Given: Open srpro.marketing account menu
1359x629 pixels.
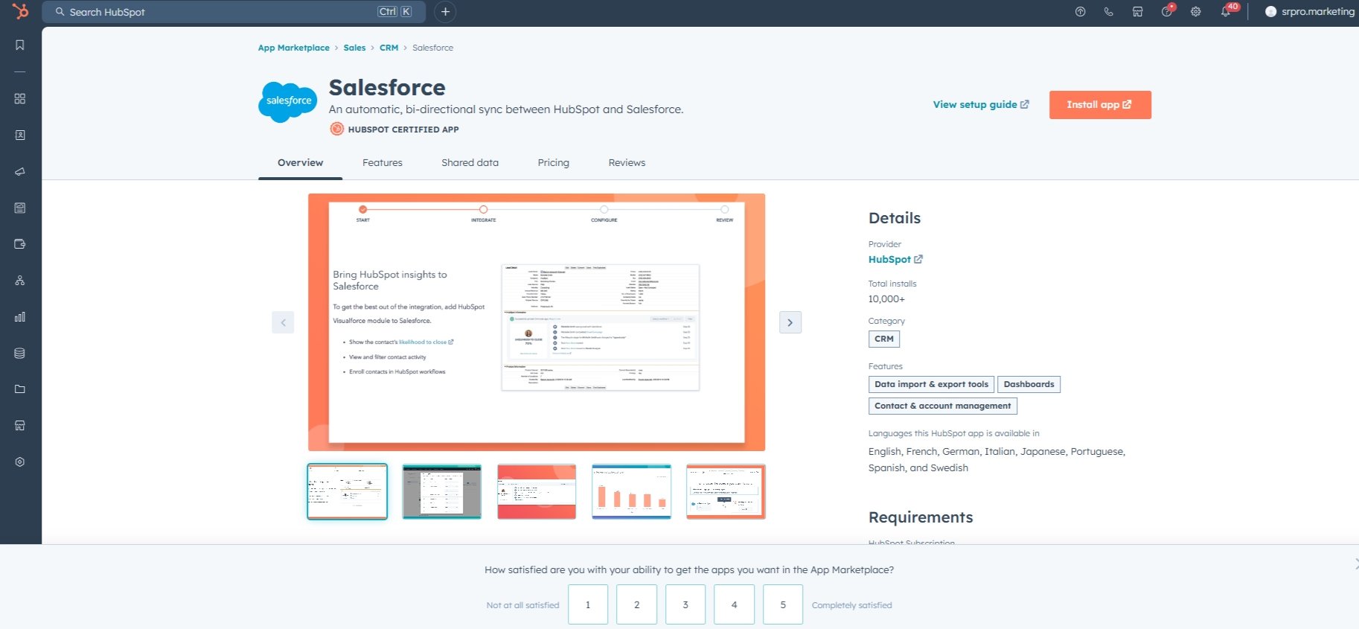Looking at the screenshot, I should coord(1310,12).
